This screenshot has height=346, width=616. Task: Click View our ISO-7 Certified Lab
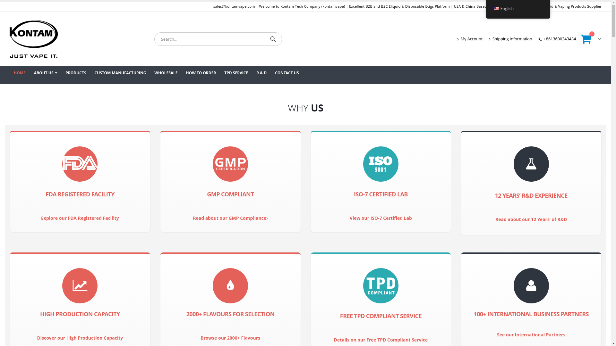point(381,218)
